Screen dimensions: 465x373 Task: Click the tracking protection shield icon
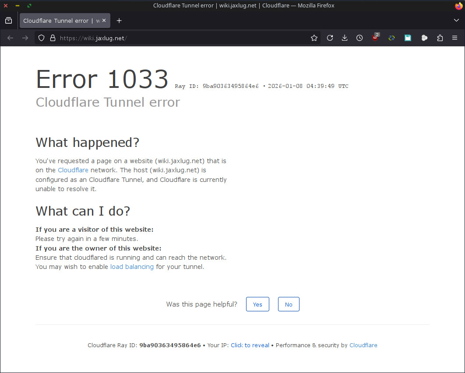[41, 38]
